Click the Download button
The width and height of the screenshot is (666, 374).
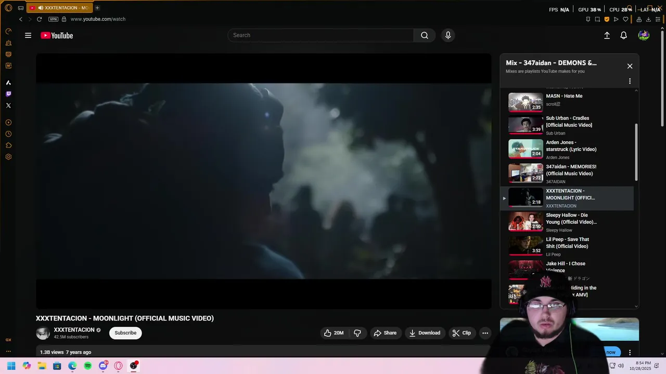point(425,333)
